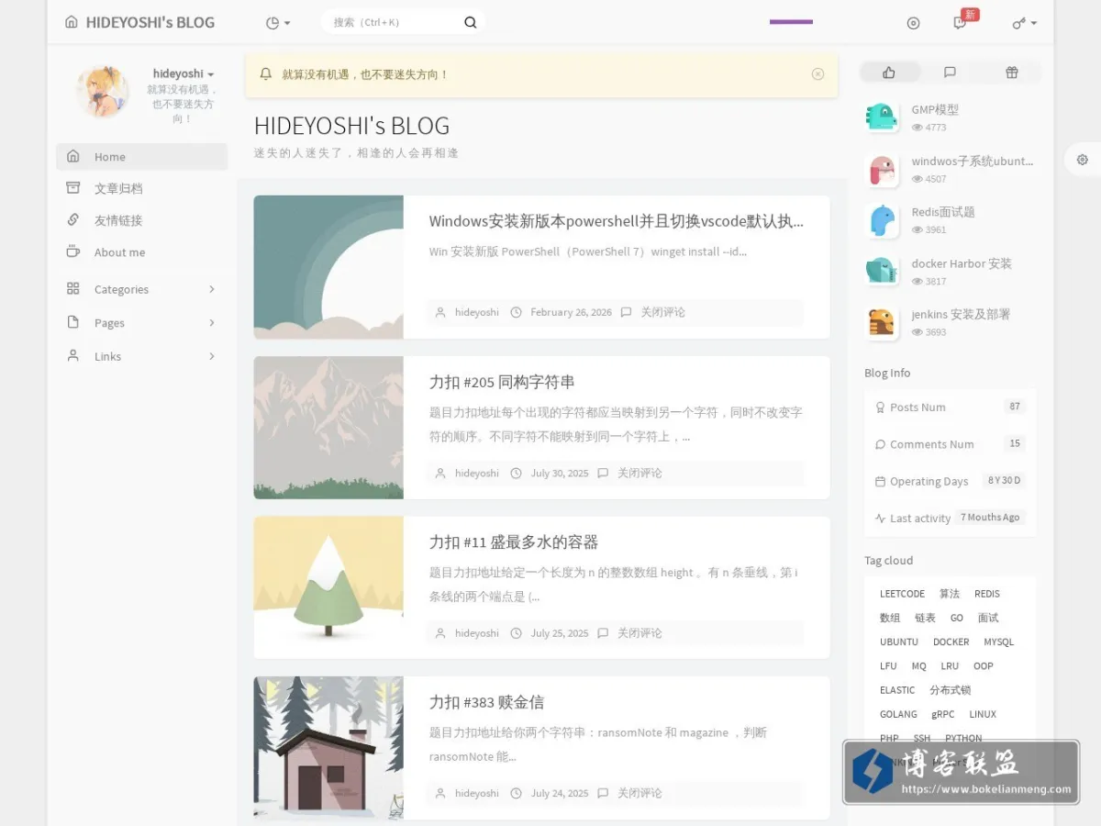Open 友情链接 in the sidebar
Image resolution: width=1101 pixels, height=826 pixels.
(x=141, y=220)
